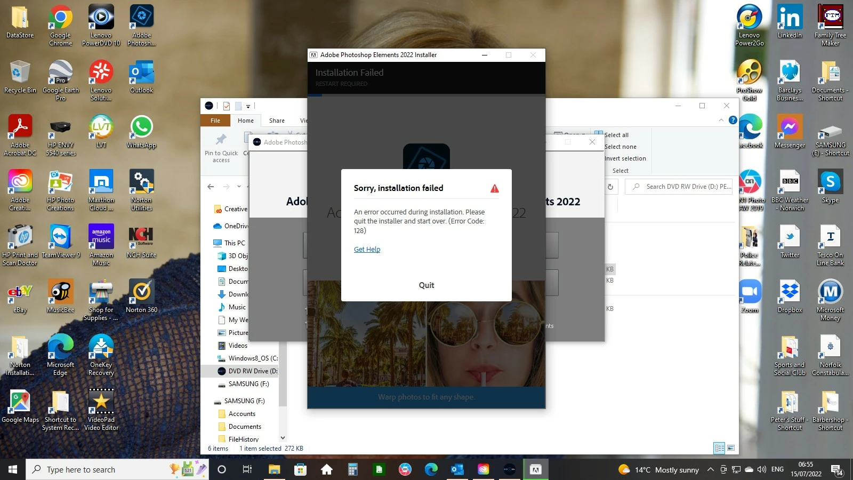853x480 pixels.
Task: Click Pin to Quick access in ribbon
Action: (x=221, y=148)
